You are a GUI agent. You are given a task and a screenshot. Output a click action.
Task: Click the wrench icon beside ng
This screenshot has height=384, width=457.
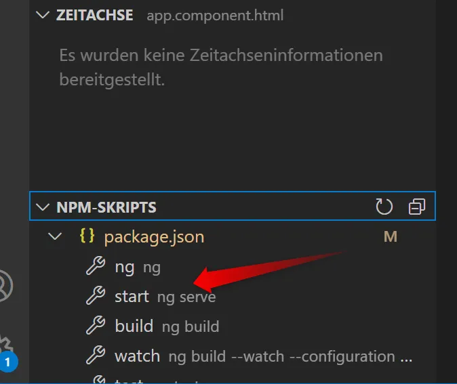coord(96,265)
